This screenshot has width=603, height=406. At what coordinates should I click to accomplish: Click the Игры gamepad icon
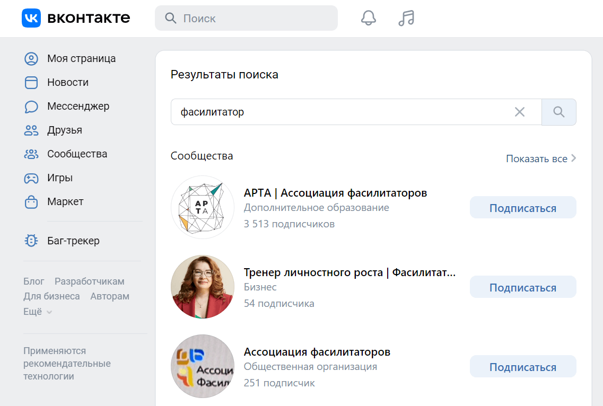[x=31, y=178]
